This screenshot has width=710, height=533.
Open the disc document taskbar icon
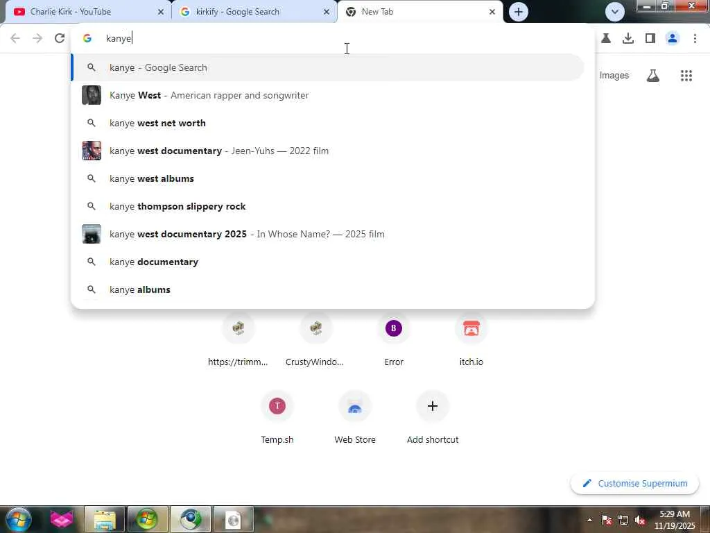pyautogui.click(x=233, y=519)
